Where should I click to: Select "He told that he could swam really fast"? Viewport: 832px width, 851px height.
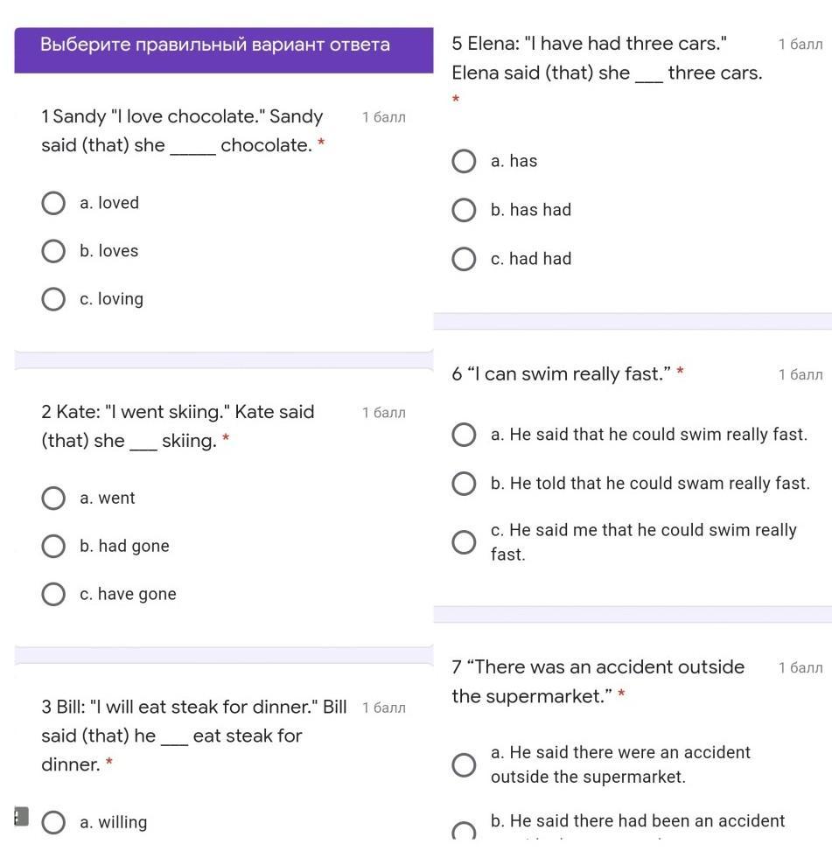point(464,484)
